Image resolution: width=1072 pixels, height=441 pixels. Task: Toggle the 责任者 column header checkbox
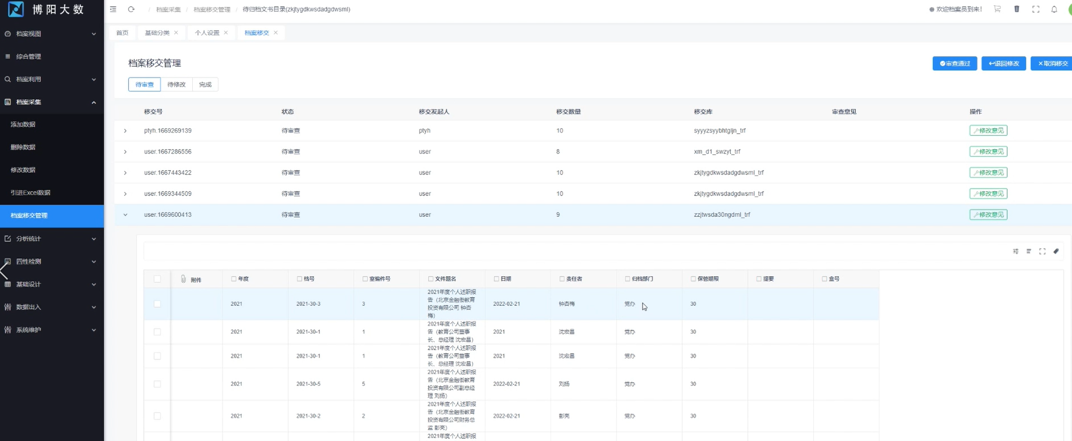coord(562,279)
